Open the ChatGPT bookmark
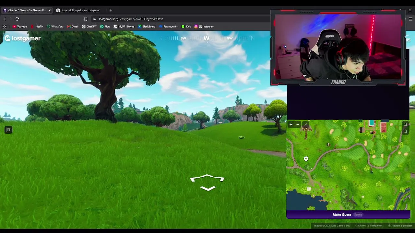415x233 pixels. pyautogui.click(x=89, y=27)
